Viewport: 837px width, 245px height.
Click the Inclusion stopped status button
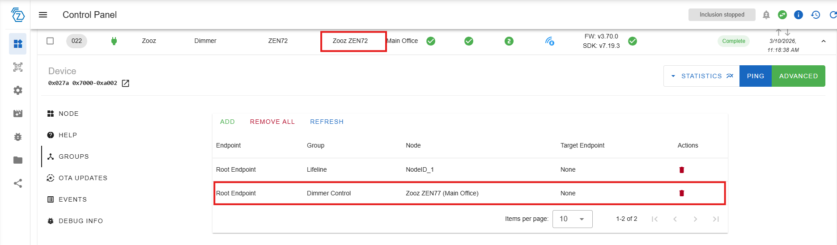[x=722, y=15]
